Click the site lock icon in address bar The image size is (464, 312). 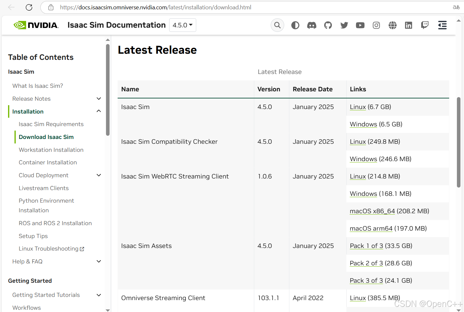tap(51, 7)
